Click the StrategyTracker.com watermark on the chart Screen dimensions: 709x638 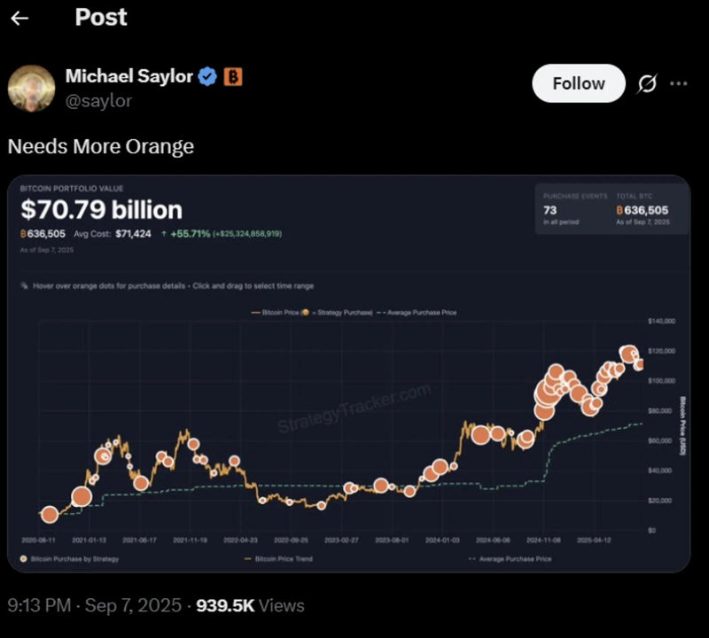coord(354,408)
